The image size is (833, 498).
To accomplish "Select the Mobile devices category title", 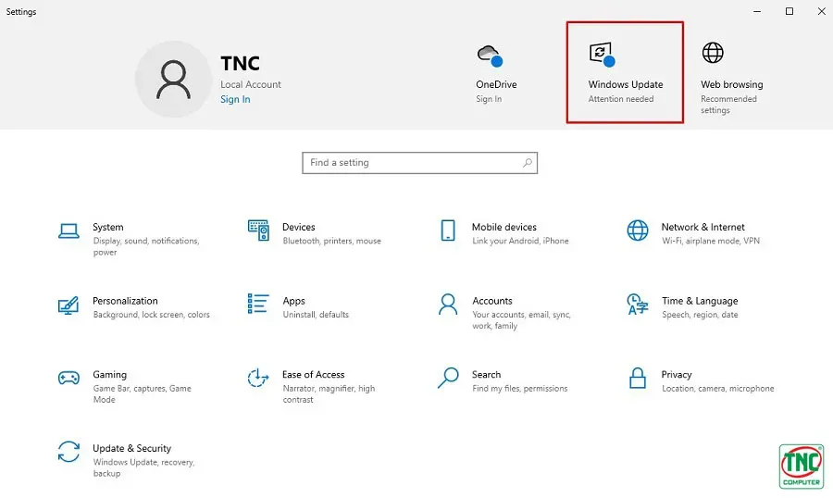I will click(x=504, y=227).
